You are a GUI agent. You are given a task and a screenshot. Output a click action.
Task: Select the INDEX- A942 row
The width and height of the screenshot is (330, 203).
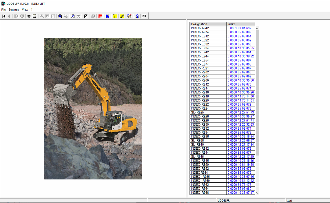[222, 28]
